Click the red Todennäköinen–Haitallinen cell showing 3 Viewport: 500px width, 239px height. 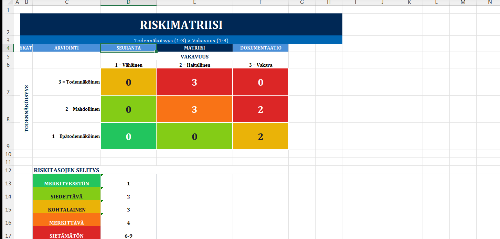(194, 82)
